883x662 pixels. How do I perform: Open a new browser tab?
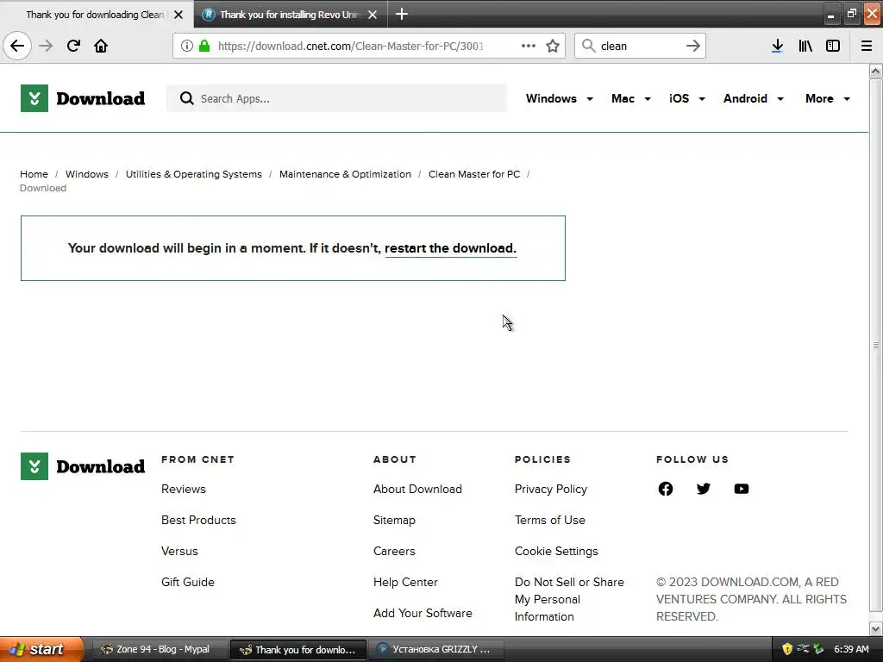(x=402, y=14)
